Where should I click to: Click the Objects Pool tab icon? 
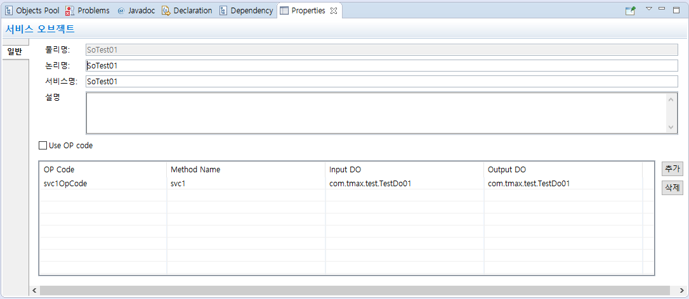coord(9,11)
